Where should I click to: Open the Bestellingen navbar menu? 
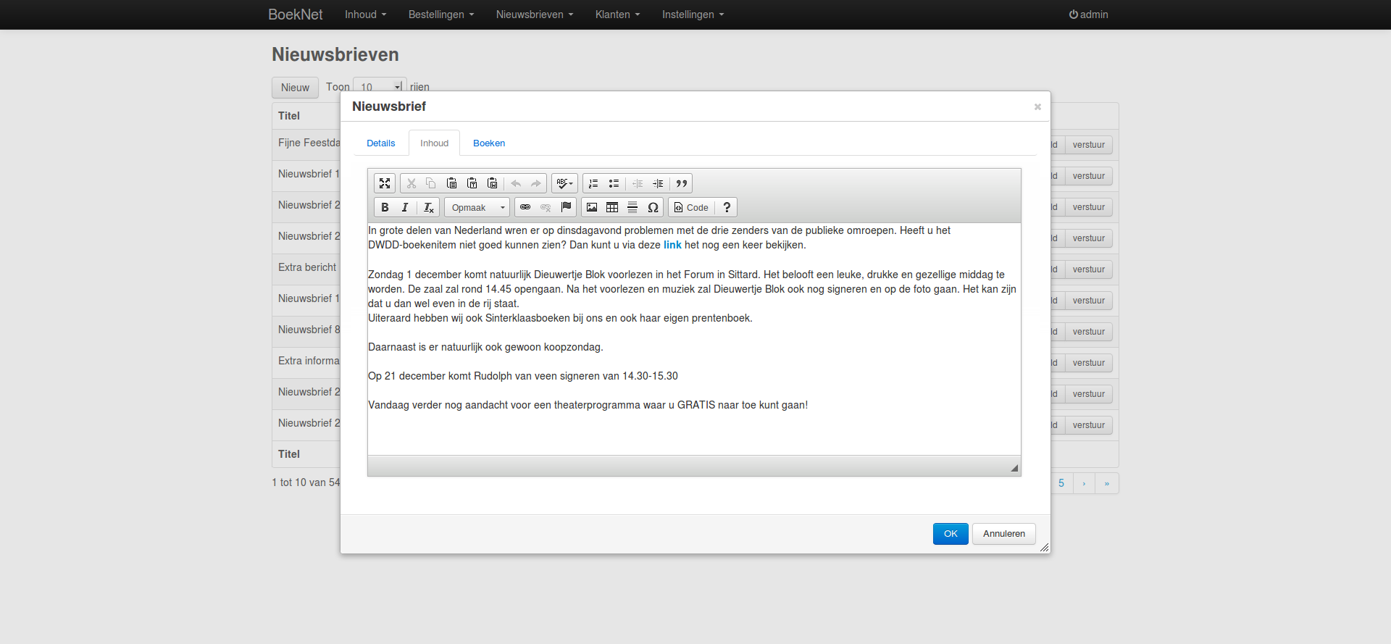click(441, 14)
